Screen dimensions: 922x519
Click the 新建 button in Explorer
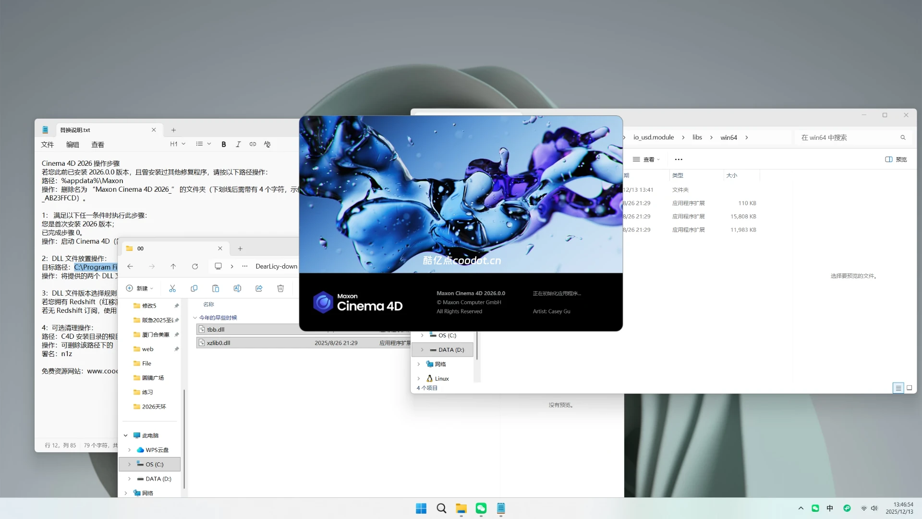(x=140, y=288)
